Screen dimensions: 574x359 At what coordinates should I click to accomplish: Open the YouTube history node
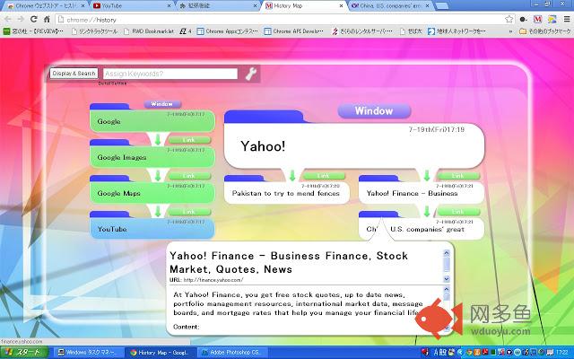[x=151, y=229]
